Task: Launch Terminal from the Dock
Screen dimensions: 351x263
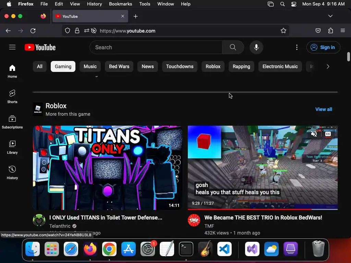Action: (x=186, y=249)
